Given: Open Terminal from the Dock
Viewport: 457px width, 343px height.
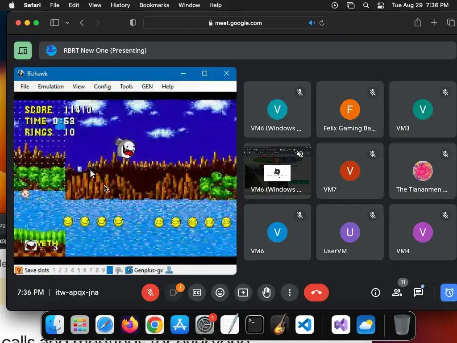Looking at the screenshot, I should 255,325.
